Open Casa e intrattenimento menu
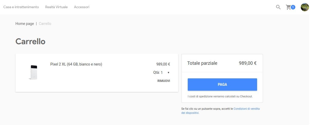The height and width of the screenshot is (130, 310). (21, 7)
